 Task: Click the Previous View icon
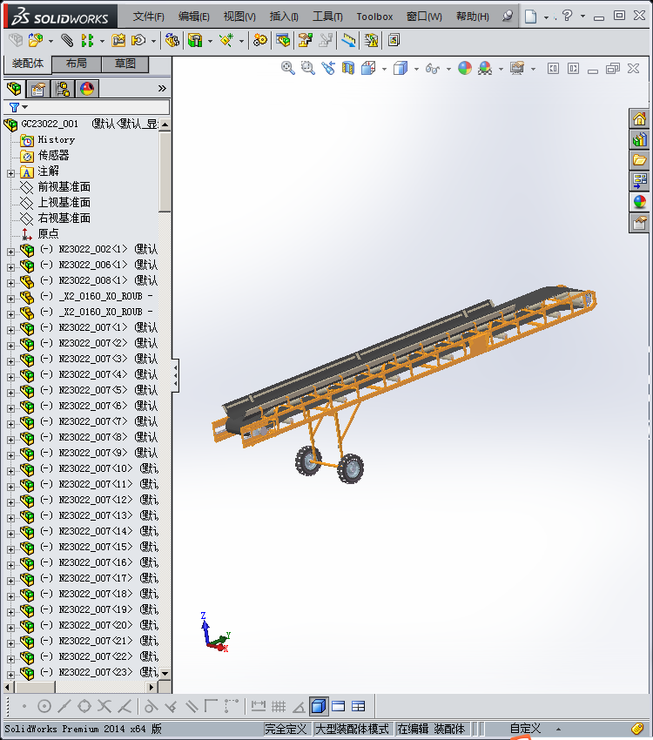[328, 69]
